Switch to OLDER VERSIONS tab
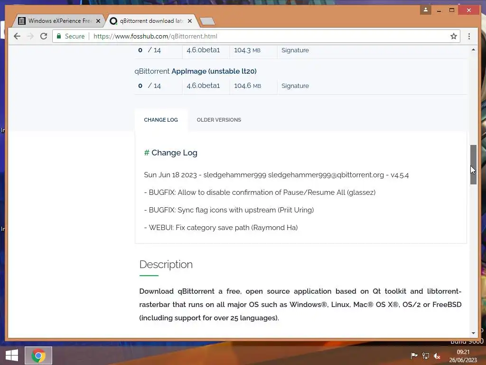The width and height of the screenshot is (486, 365). click(x=219, y=120)
